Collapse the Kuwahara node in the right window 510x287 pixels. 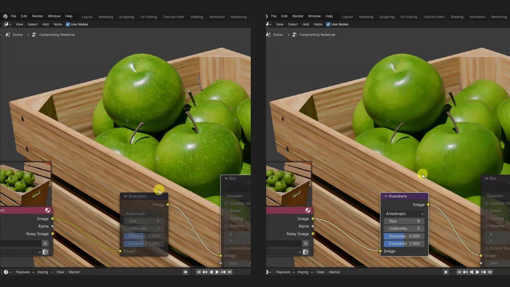tap(386, 196)
